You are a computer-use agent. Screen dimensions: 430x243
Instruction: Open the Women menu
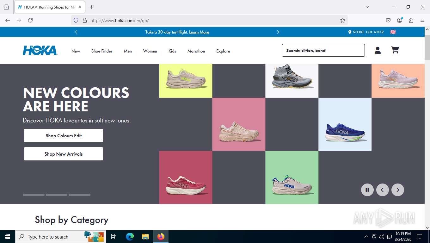[x=150, y=51]
